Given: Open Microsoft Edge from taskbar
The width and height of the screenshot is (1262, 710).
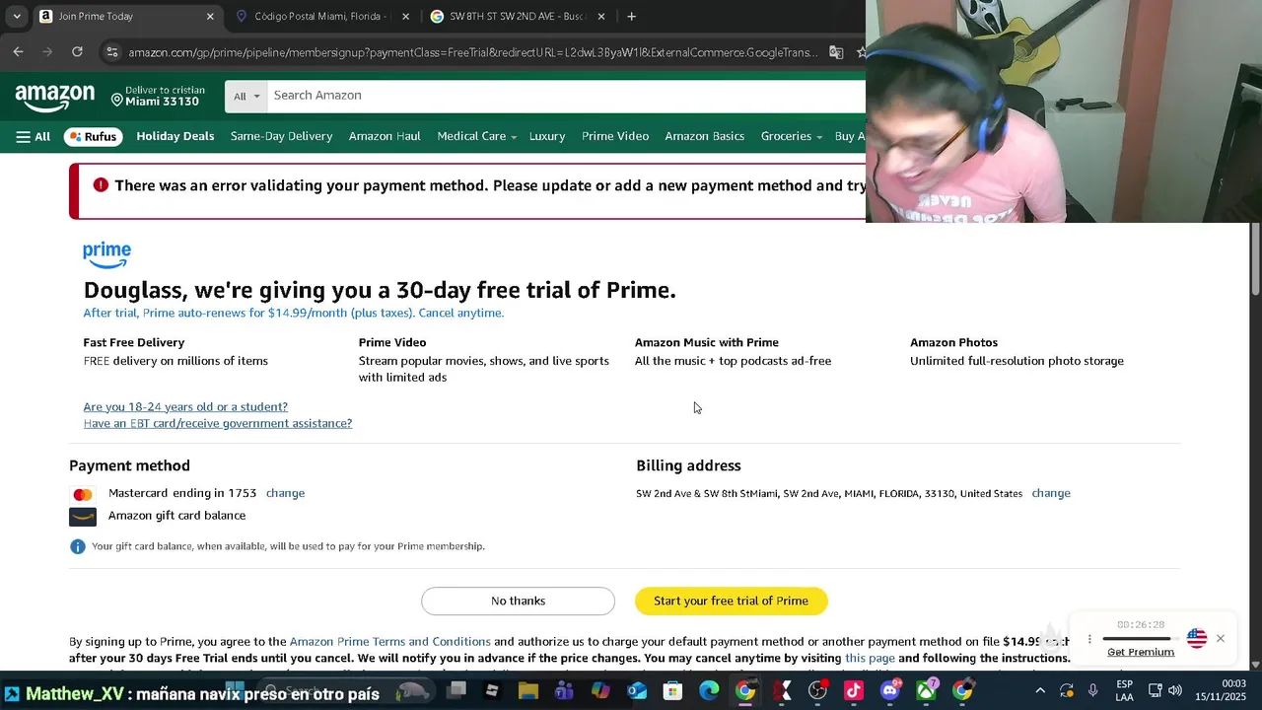Looking at the screenshot, I should 709,691.
